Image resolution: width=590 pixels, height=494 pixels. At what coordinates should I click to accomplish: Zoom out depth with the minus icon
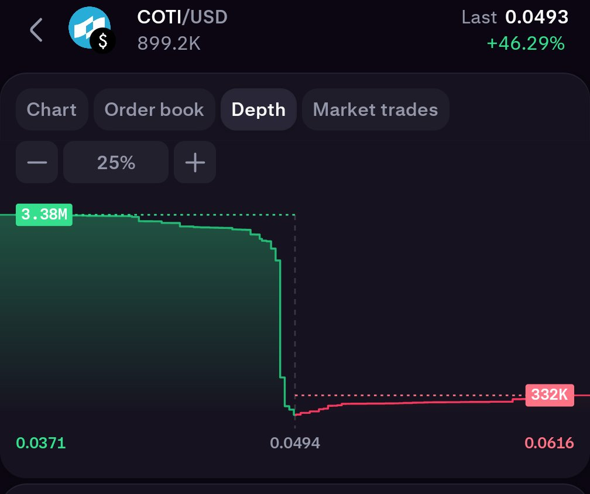click(x=37, y=163)
